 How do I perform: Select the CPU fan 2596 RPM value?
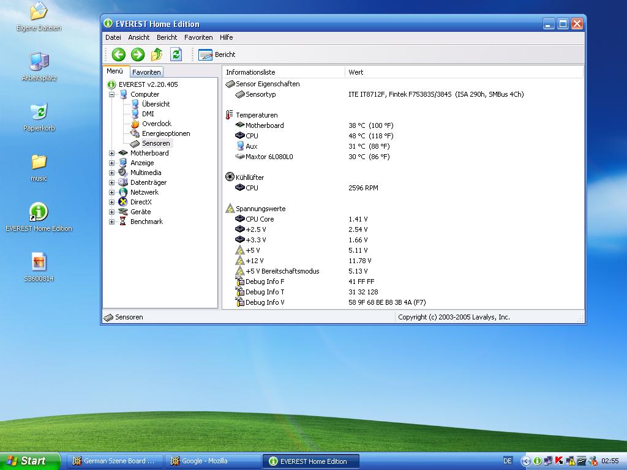[363, 187]
